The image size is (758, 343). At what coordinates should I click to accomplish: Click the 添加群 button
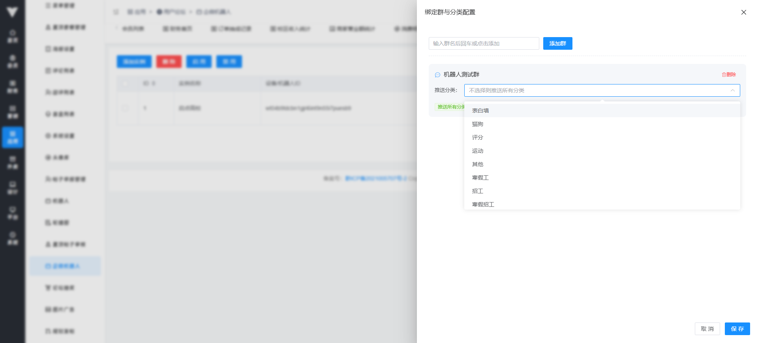pos(557,43)
